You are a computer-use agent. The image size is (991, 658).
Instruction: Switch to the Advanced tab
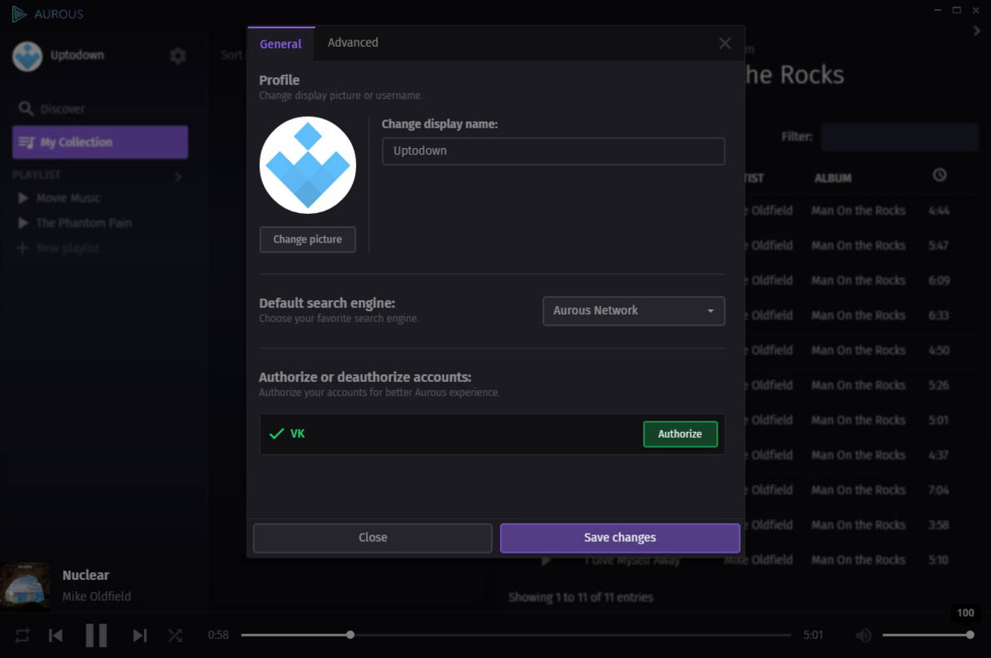coord(353,42)
